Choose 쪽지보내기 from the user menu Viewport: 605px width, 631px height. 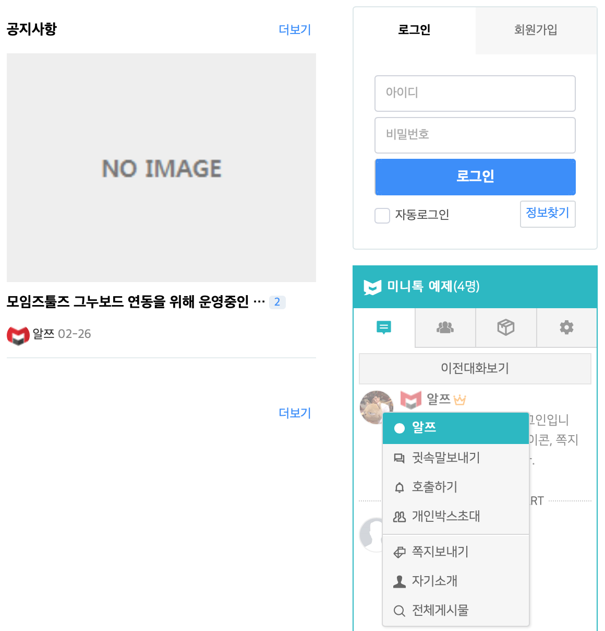(x=440, y=552)
